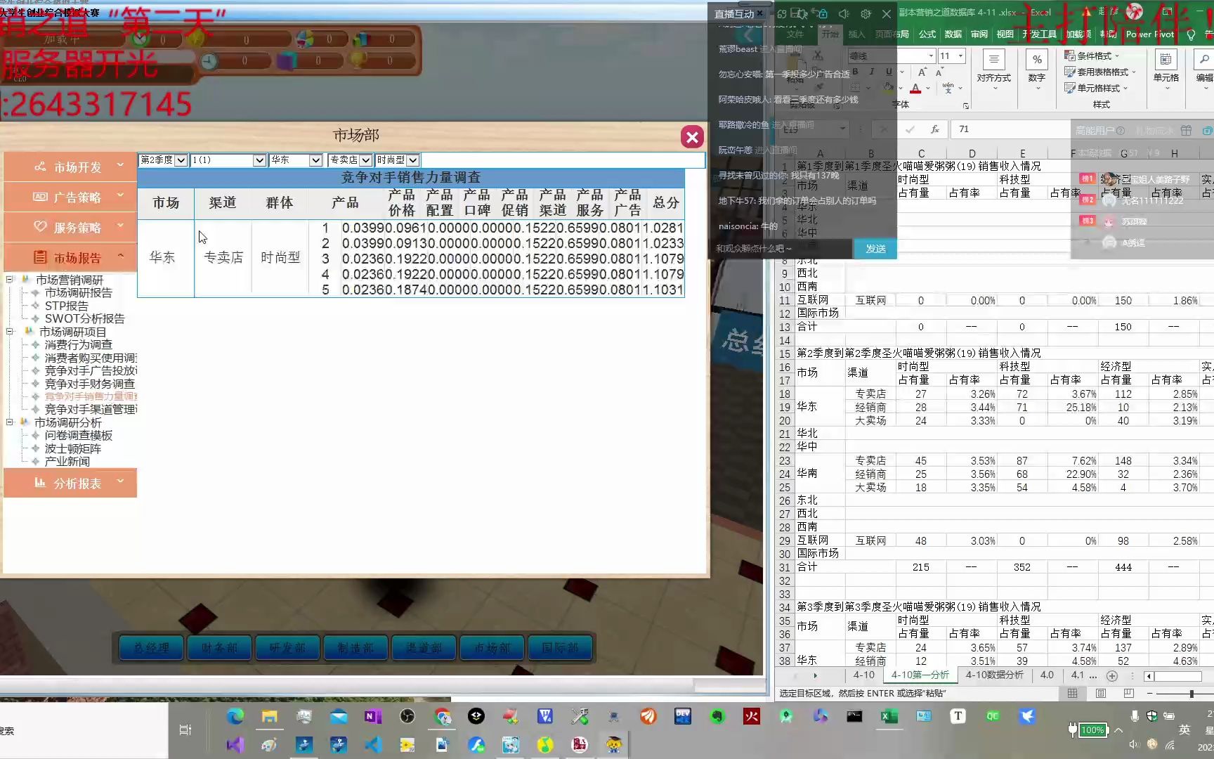
Task: Expand the 服务策略 sidebar section
Action: pos(70,228)
